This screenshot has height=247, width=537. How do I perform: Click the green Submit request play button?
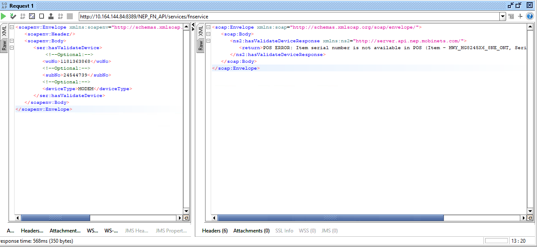(3, 16)
